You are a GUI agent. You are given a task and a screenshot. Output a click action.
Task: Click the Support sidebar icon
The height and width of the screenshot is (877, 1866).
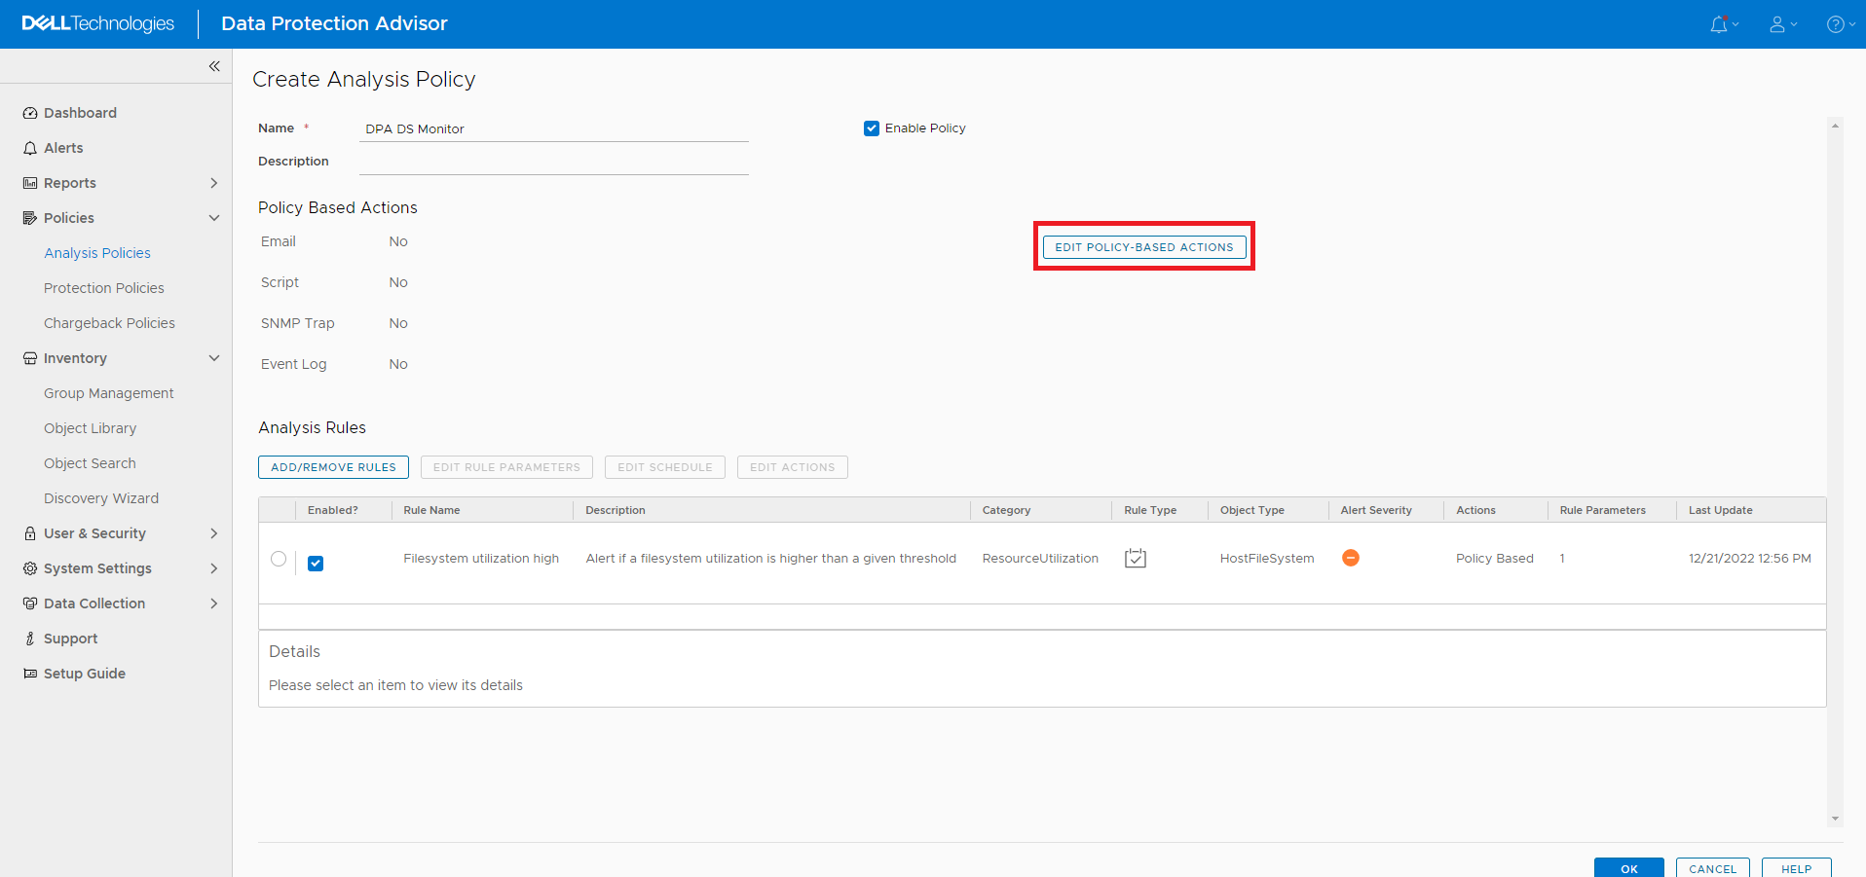29,638
